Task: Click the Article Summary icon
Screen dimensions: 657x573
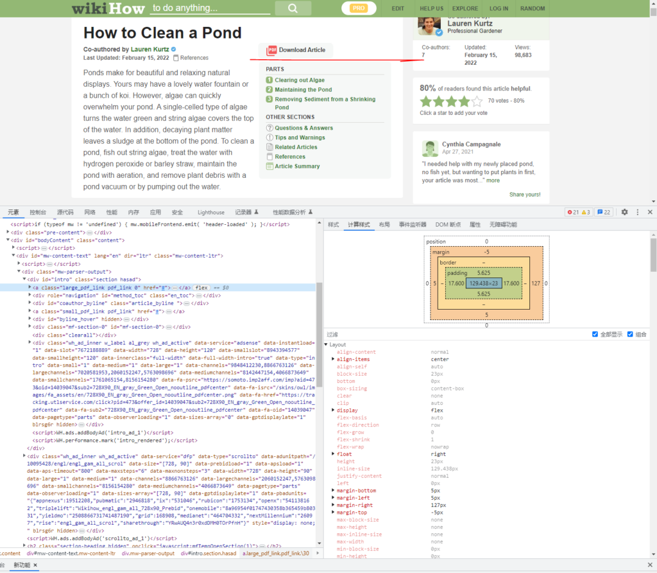Action: coord(270,166)
